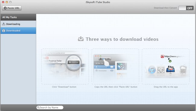Click the YouTube URL favicon icon
Viewport: 196px width, 111px height.
tap(162, 56)
